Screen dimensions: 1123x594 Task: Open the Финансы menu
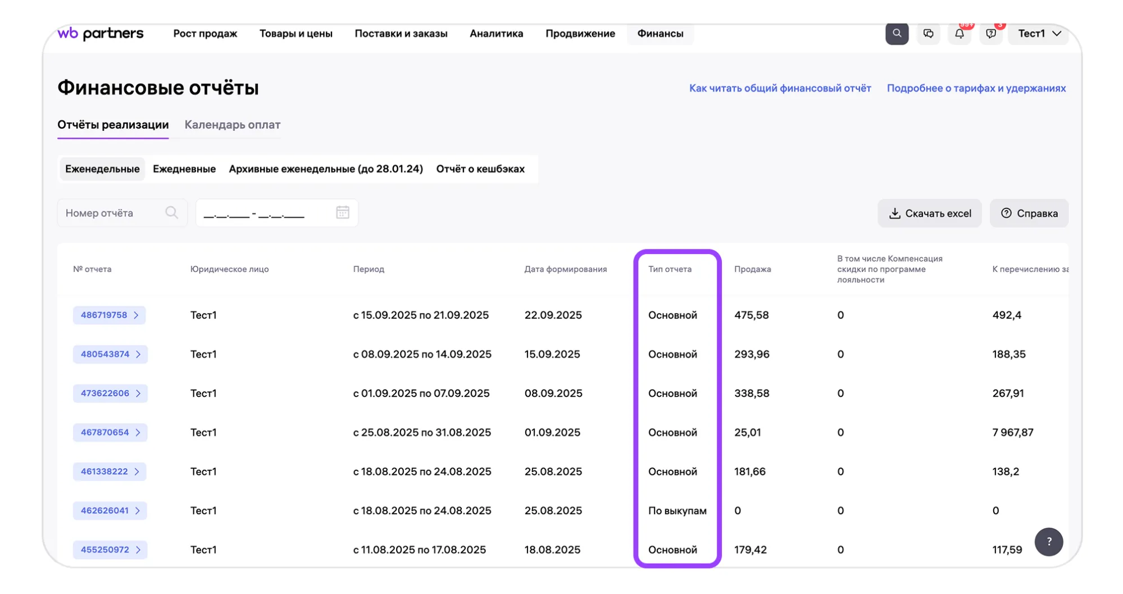(660, 34)
